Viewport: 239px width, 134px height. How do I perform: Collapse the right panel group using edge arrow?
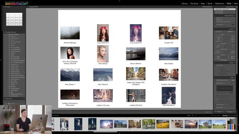pyautogui.click(x=238, y=60)
